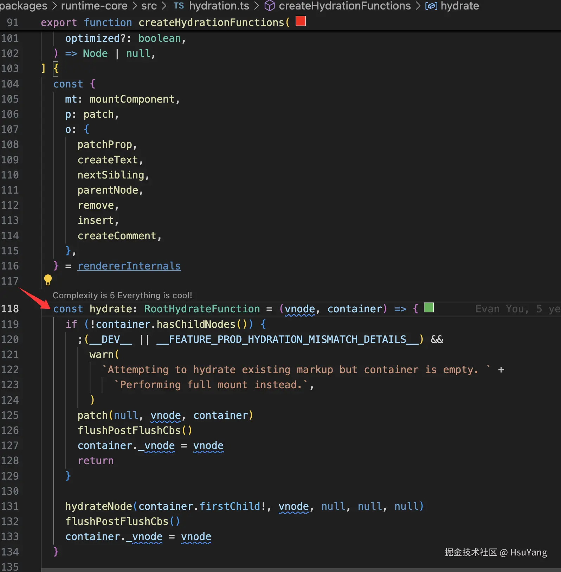561x572 pixels.
Task: Click 'optimized?' parameter on line 101
Action: (96, 38)
